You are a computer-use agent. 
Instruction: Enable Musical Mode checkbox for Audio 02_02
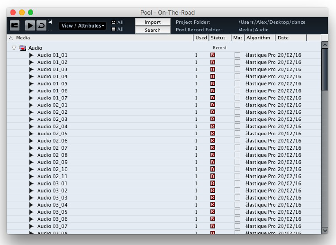point(237,112)
